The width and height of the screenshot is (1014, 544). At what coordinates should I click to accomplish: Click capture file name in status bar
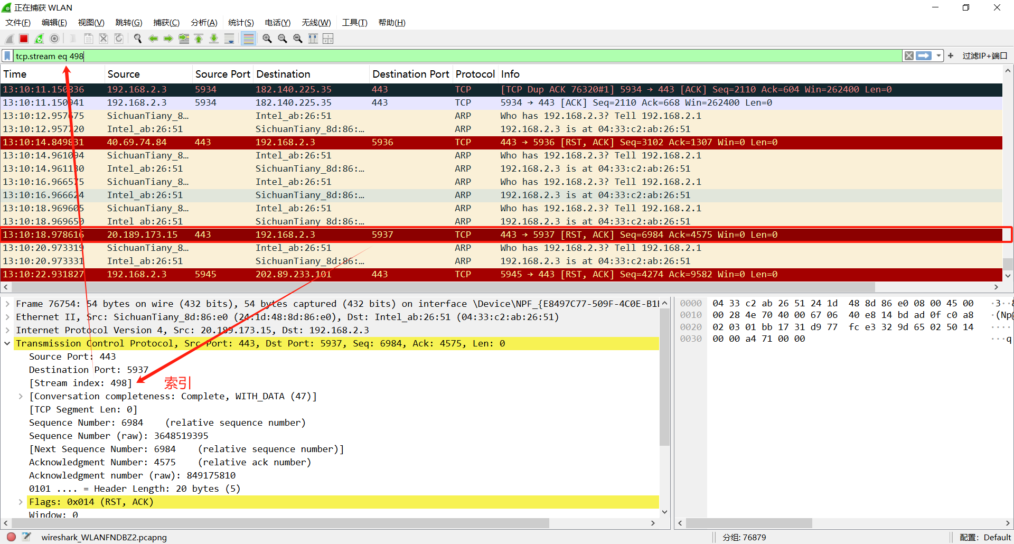pyautogui.click(x=104, y=537)
